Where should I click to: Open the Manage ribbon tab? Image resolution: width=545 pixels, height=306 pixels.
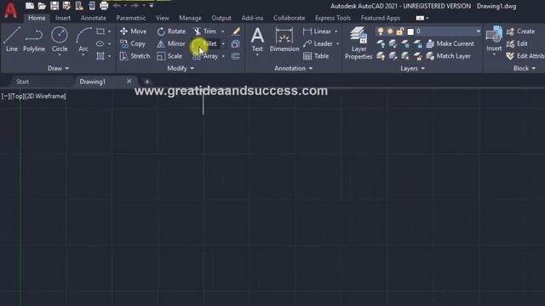click(190, 18)
